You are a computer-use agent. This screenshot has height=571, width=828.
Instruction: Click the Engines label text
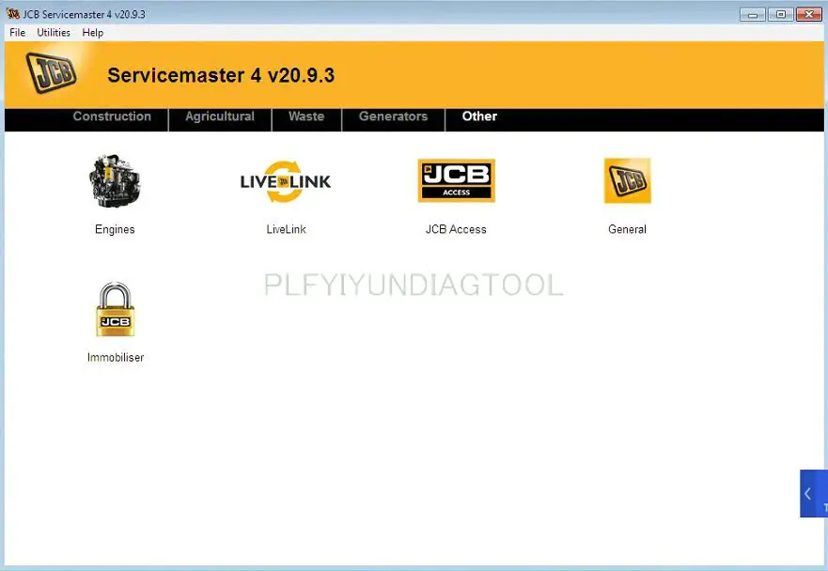[115, 229]
